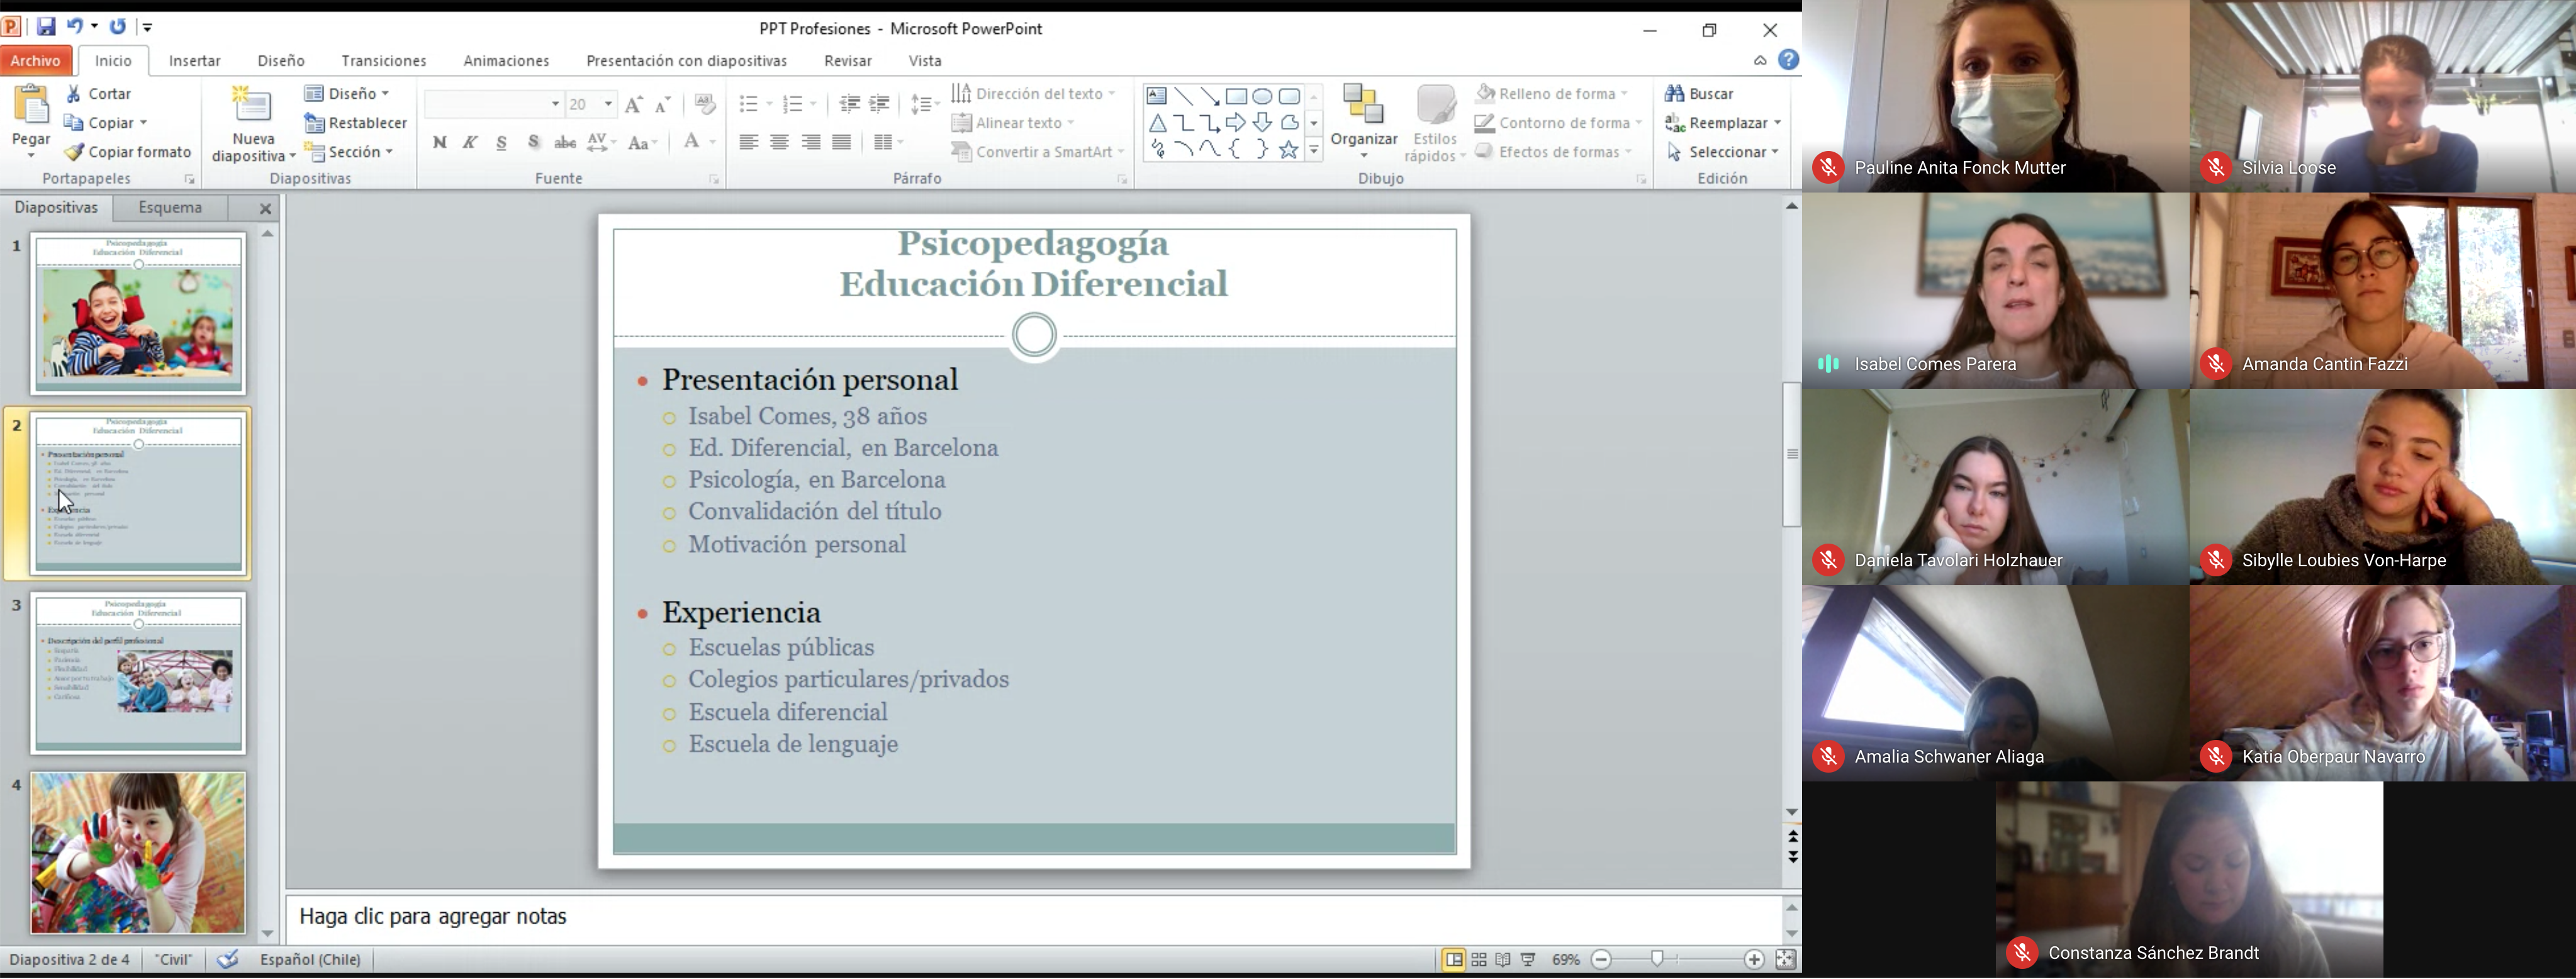Click the zoom in plus button
The height and width of the screenshot is (979, 2576).
1754,960
